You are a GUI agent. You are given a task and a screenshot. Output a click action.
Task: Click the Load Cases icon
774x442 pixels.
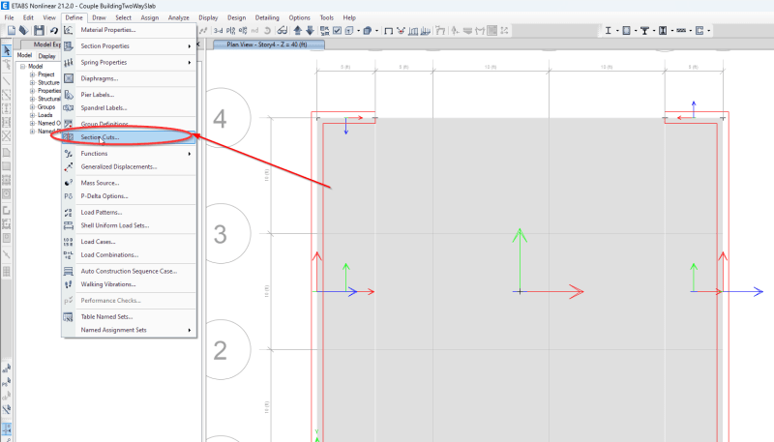69,242
